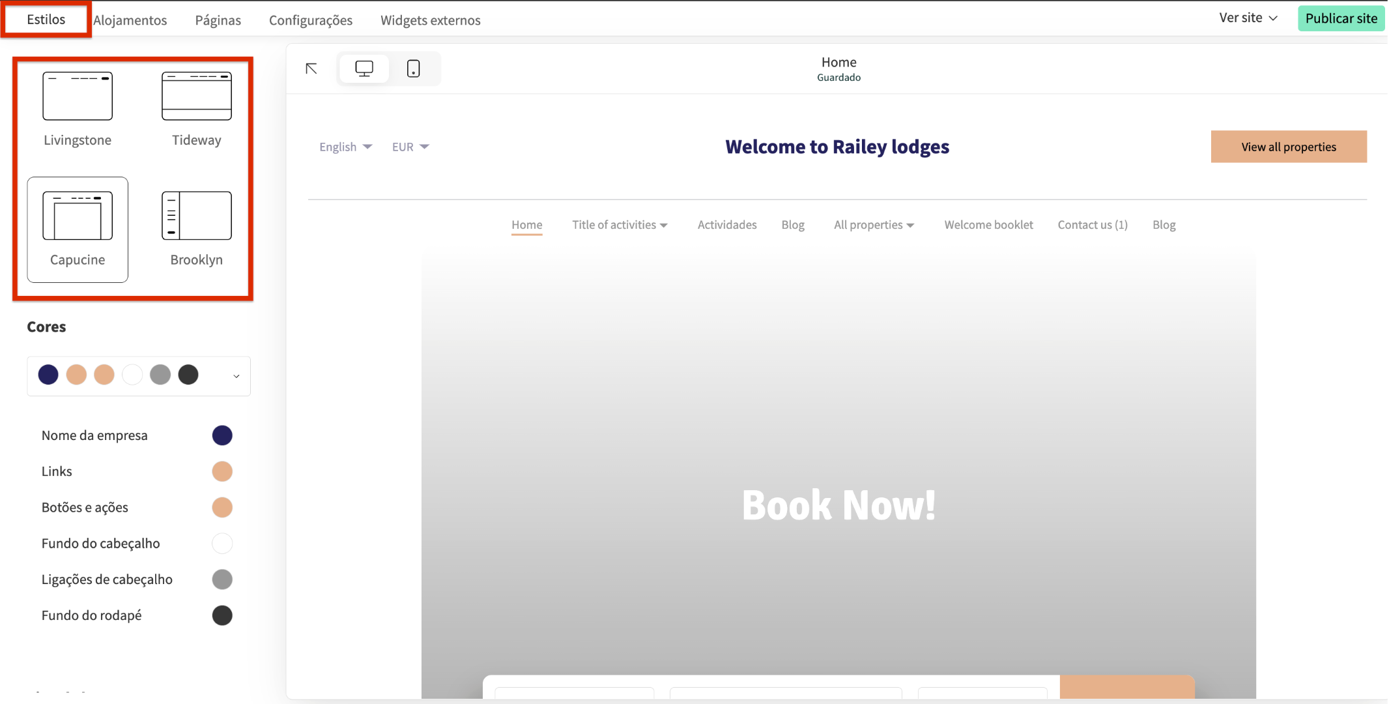Image resolution: width=1389 pixels, height=704 pixels.
Task: Select the Livingstone layout icon
Action: (x=78, y=96)
